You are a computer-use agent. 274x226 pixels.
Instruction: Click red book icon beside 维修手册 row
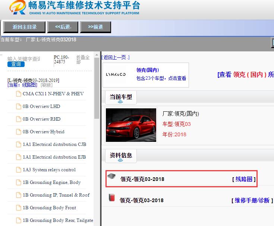tap(112, 197)
